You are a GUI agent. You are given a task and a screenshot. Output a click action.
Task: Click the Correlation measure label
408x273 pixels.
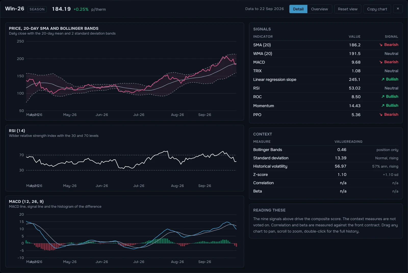263,183
